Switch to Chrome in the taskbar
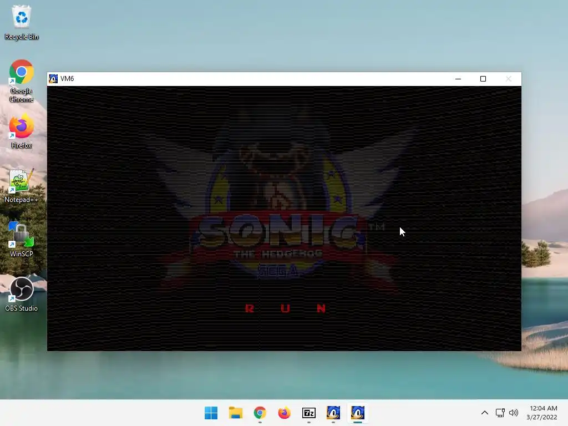Screen dimensions: 568x426 point(260,413)
